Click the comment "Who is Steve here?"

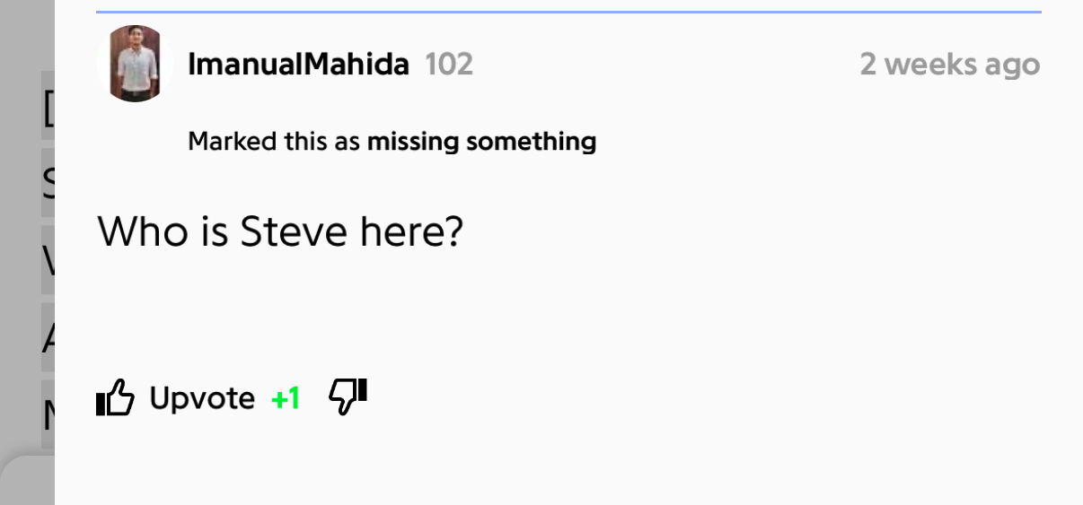pos(279,232)
